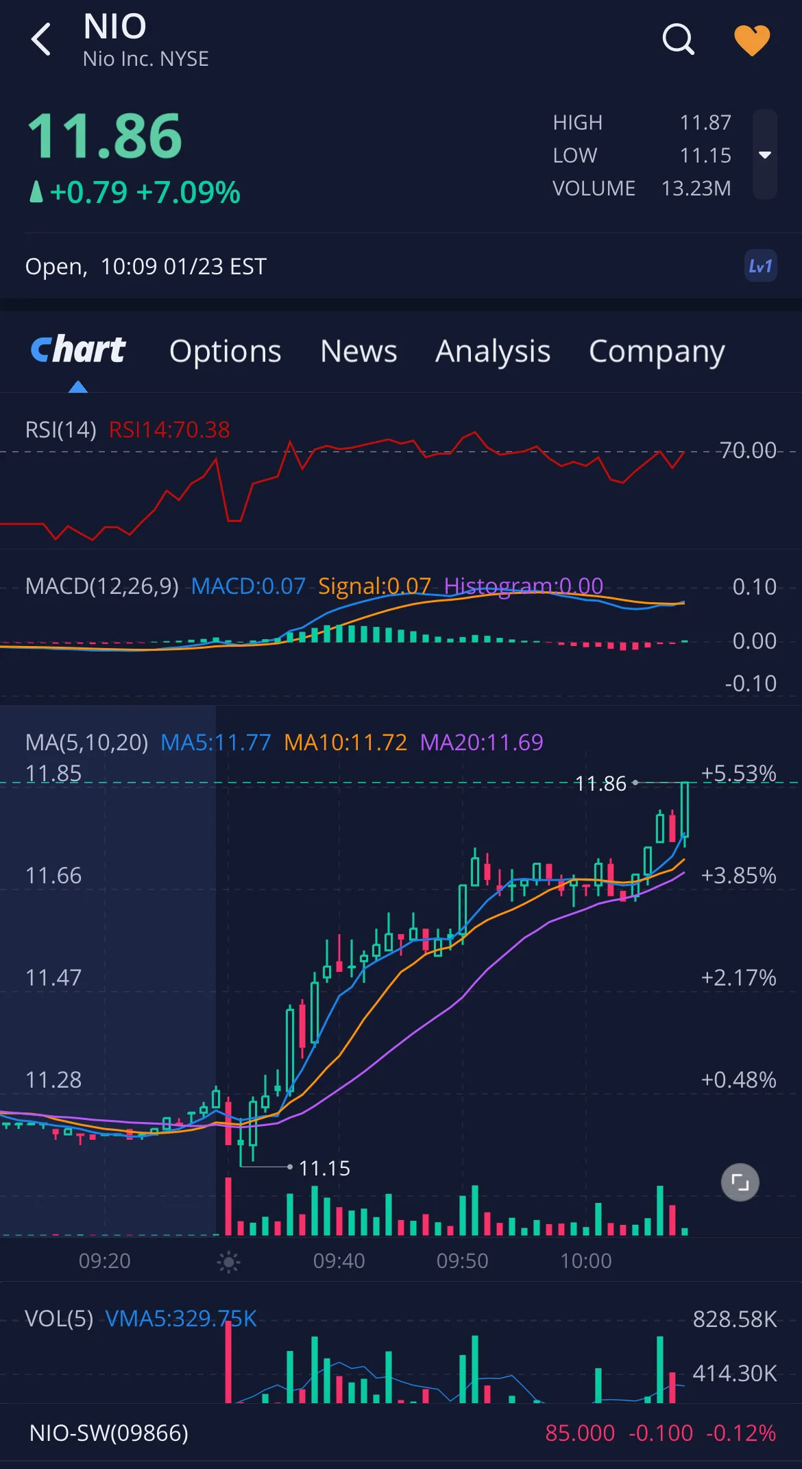Select the Chart tab
Image resolution: width=802 pixels, height=1469 pixels.
(78, 350)
